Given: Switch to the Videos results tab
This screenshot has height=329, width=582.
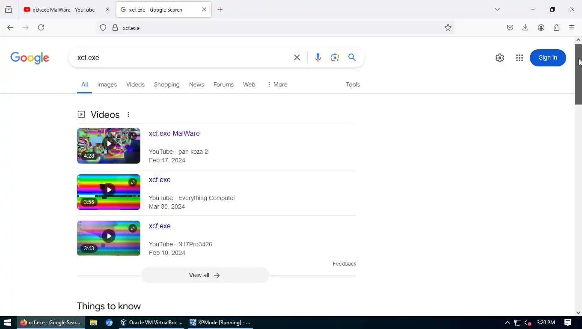Looking at the screenshot, I should pyautogui.click(x=135, y=85).
